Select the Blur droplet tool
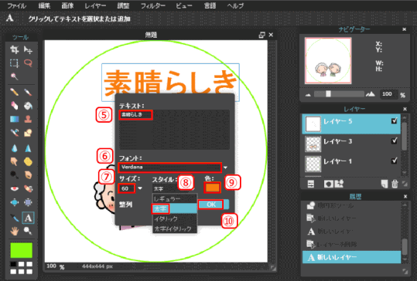 tap(15, 148)
